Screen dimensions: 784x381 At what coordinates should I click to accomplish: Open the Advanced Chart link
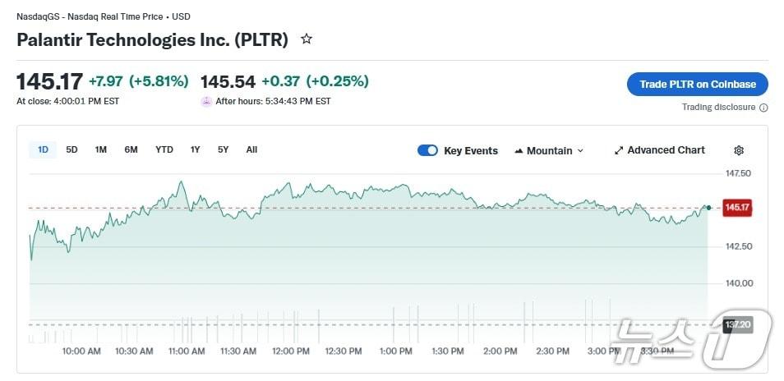tap(666, 150)
